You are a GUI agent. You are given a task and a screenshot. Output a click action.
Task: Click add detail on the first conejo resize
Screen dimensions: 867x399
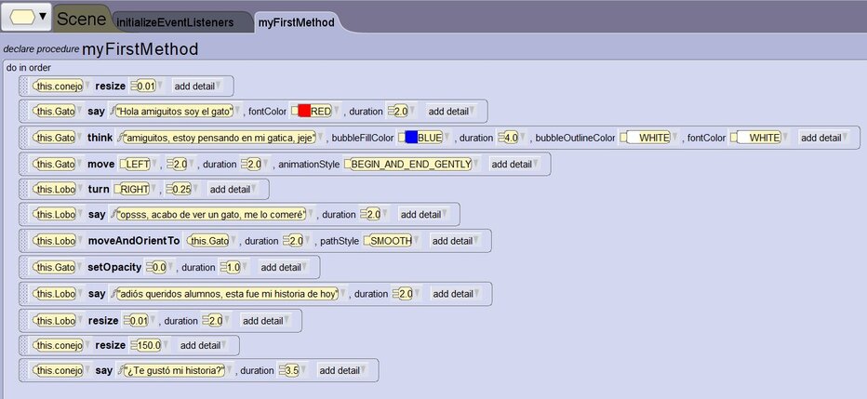click(x=196, y=86)
